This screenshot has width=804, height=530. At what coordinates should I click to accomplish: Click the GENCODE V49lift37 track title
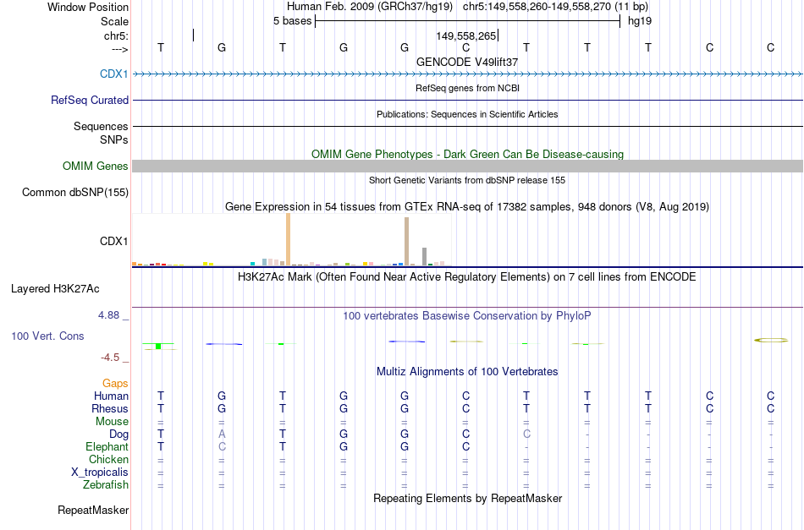point(467,62)
